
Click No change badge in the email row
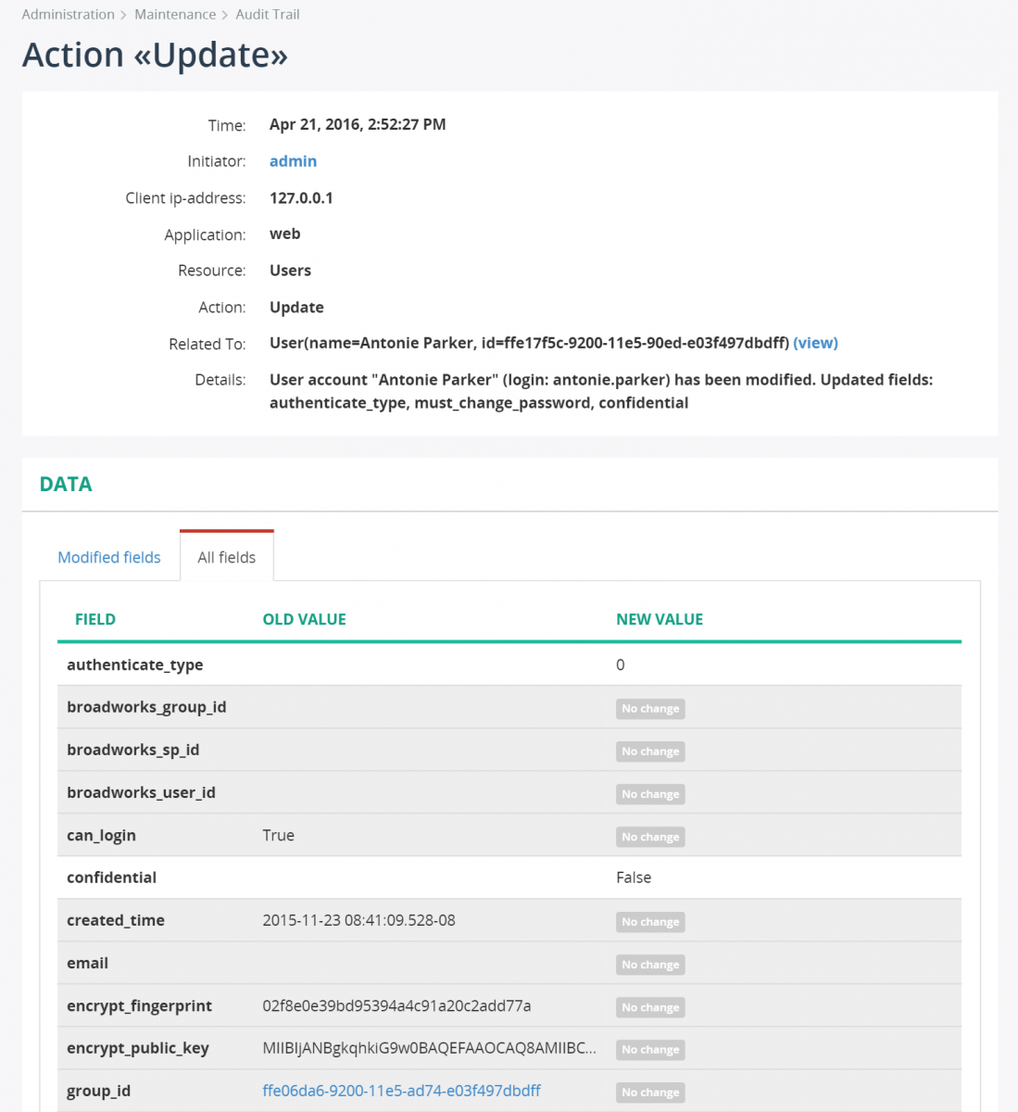point(650,965)
